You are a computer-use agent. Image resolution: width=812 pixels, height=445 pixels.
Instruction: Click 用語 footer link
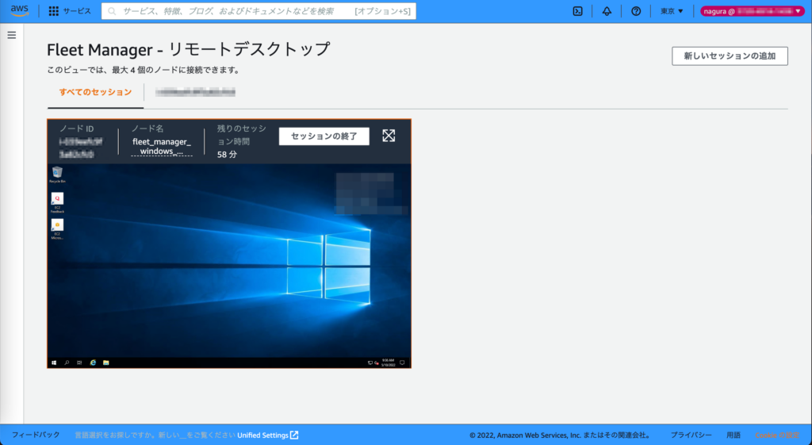tap(733, 435)
